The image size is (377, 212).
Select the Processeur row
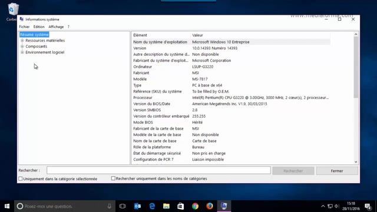(x=231, y=98)
